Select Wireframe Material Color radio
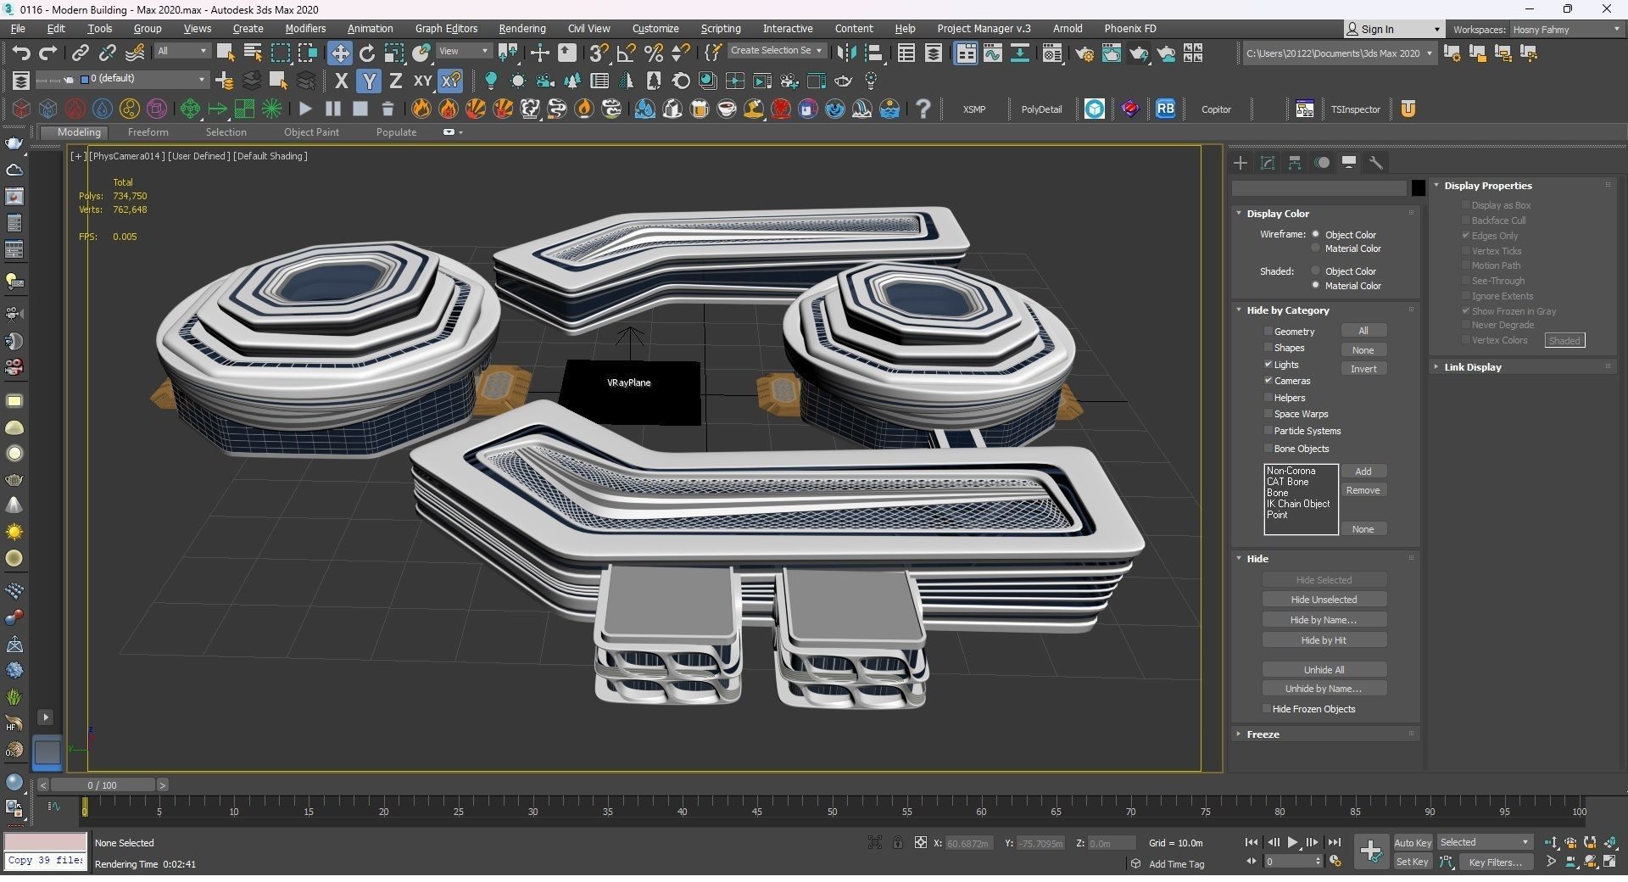Image resolution: width=1628 pixels, height=882 pixels. pyautogui.click(x=1316, y=248)
